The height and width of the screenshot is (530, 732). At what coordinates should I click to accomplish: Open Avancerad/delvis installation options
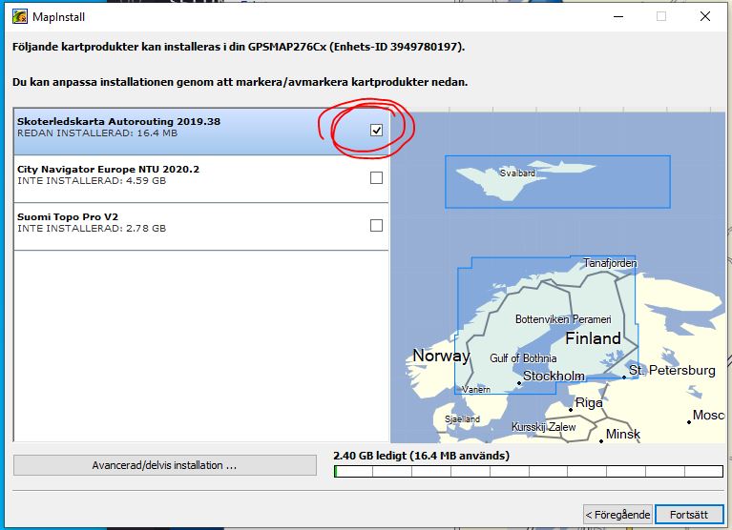click(164, 465)
